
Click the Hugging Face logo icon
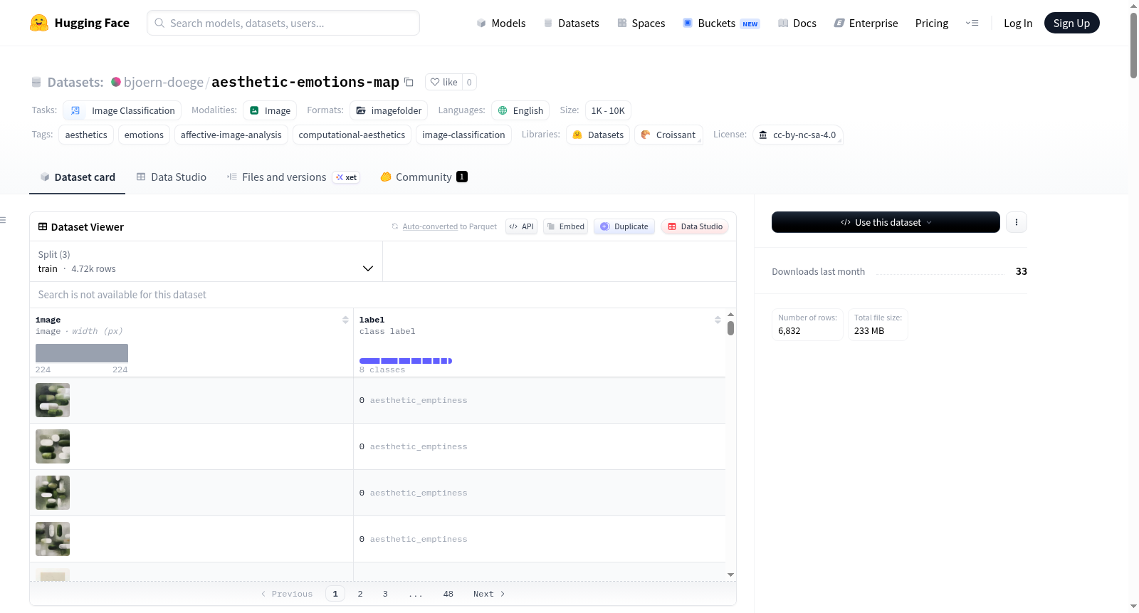[x=38, y=23]
